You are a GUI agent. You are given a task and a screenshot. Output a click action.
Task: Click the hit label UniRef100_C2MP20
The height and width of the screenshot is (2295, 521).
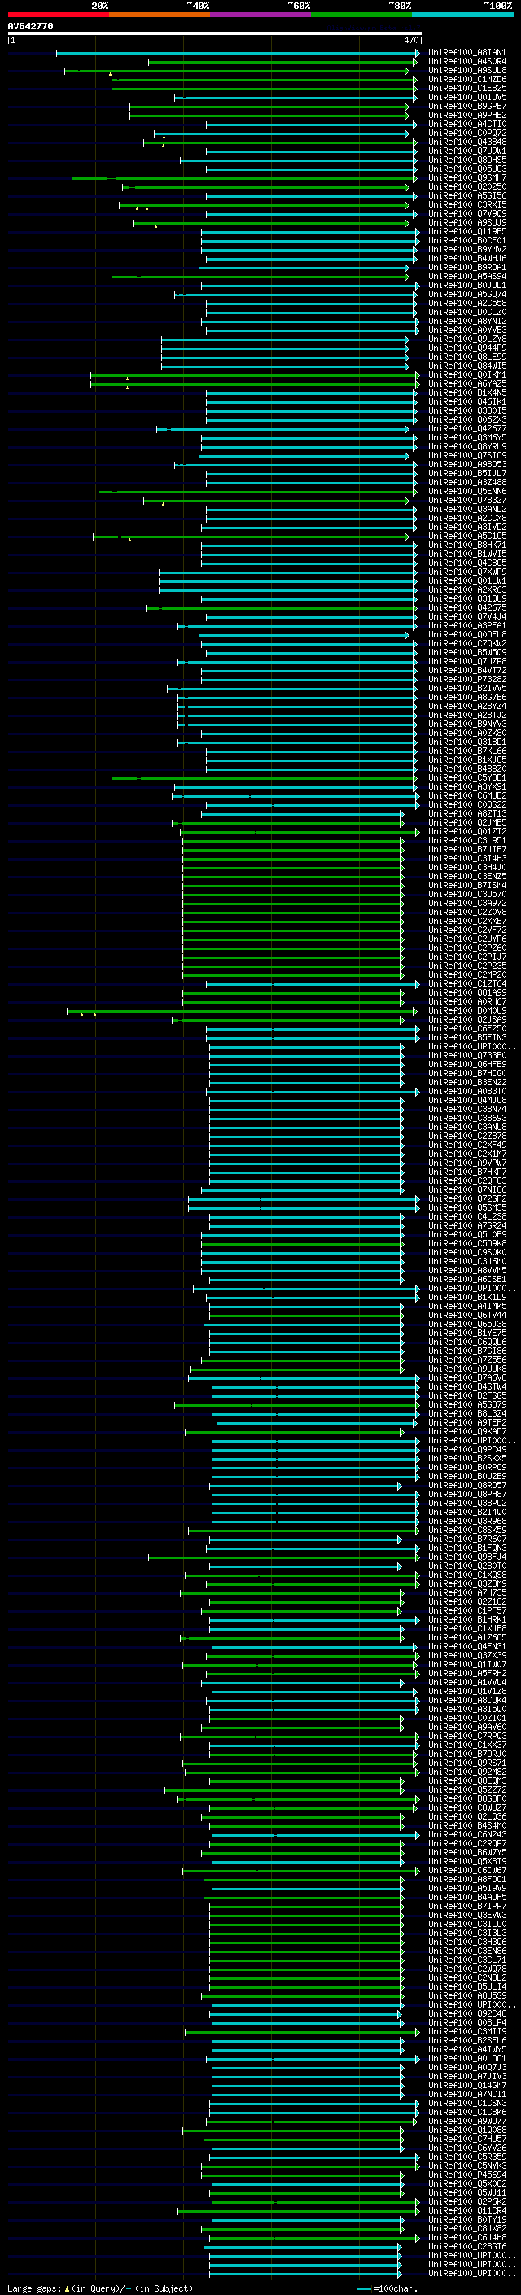(467, 975)
